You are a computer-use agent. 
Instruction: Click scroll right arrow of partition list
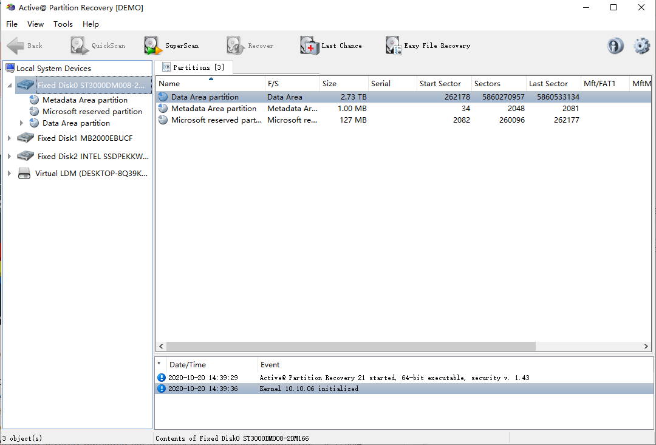[646, 346]
